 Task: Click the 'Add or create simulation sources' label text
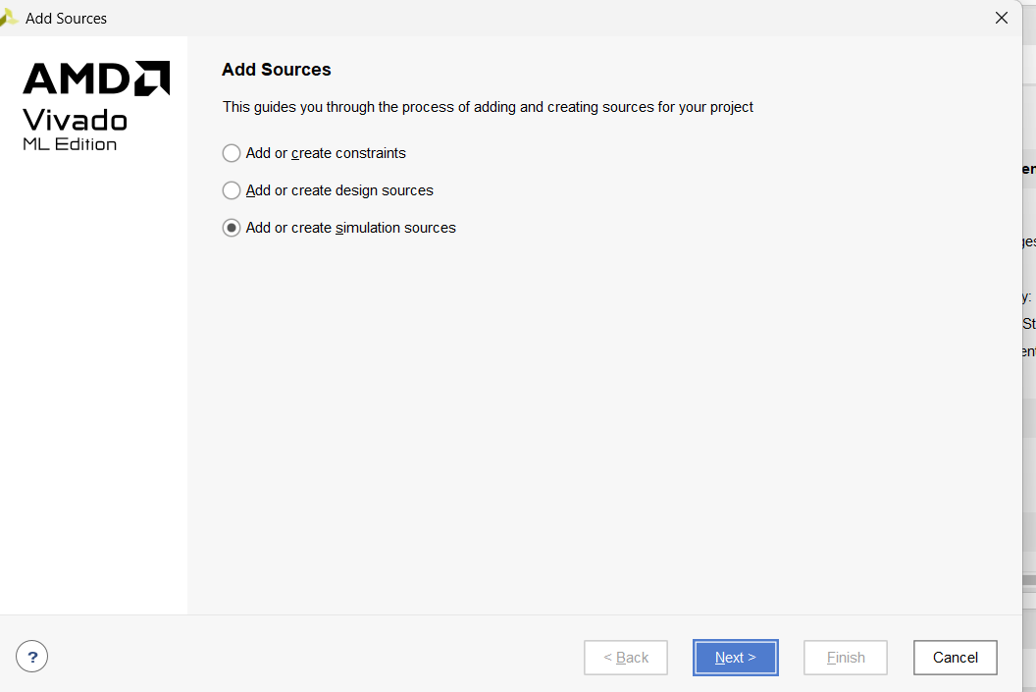[351, 228]
